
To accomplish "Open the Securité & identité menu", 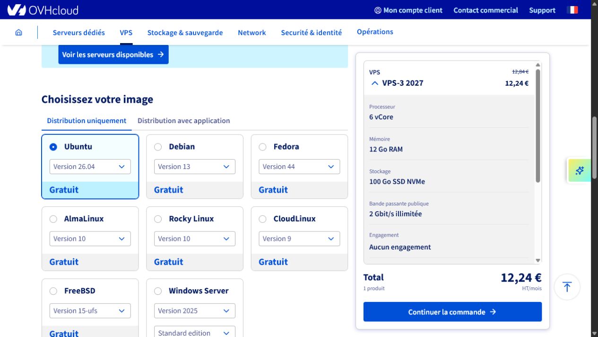I will coord(312,33).
